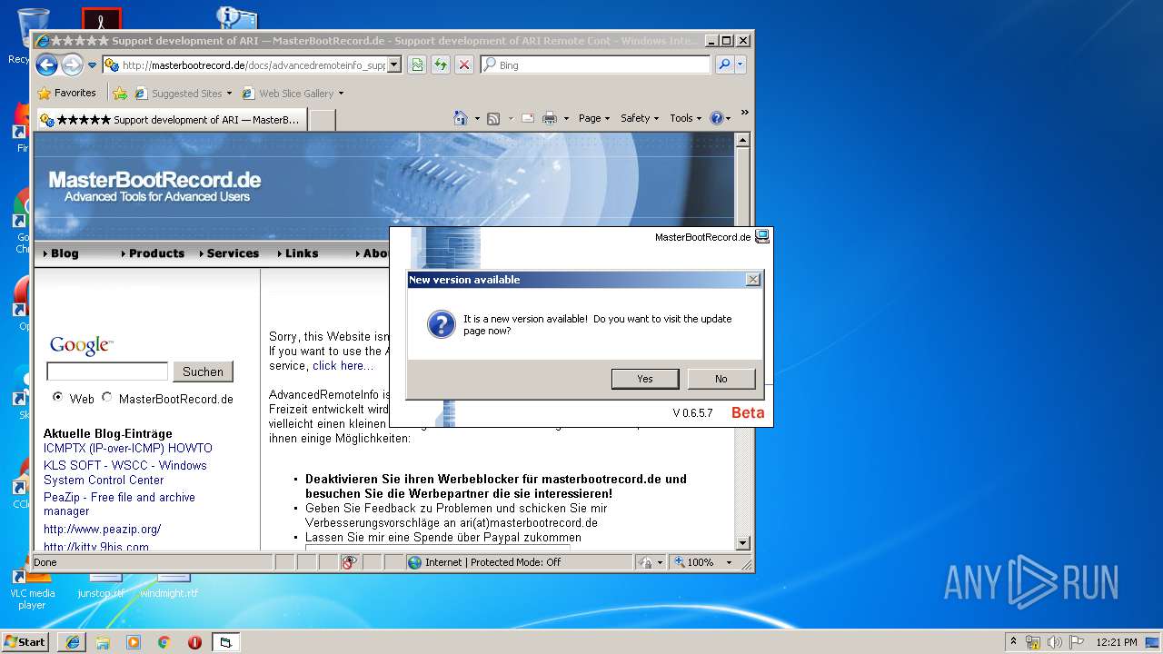Click the Google search text field
This screenshot has height=654, width=1163.
pos(107,371)
